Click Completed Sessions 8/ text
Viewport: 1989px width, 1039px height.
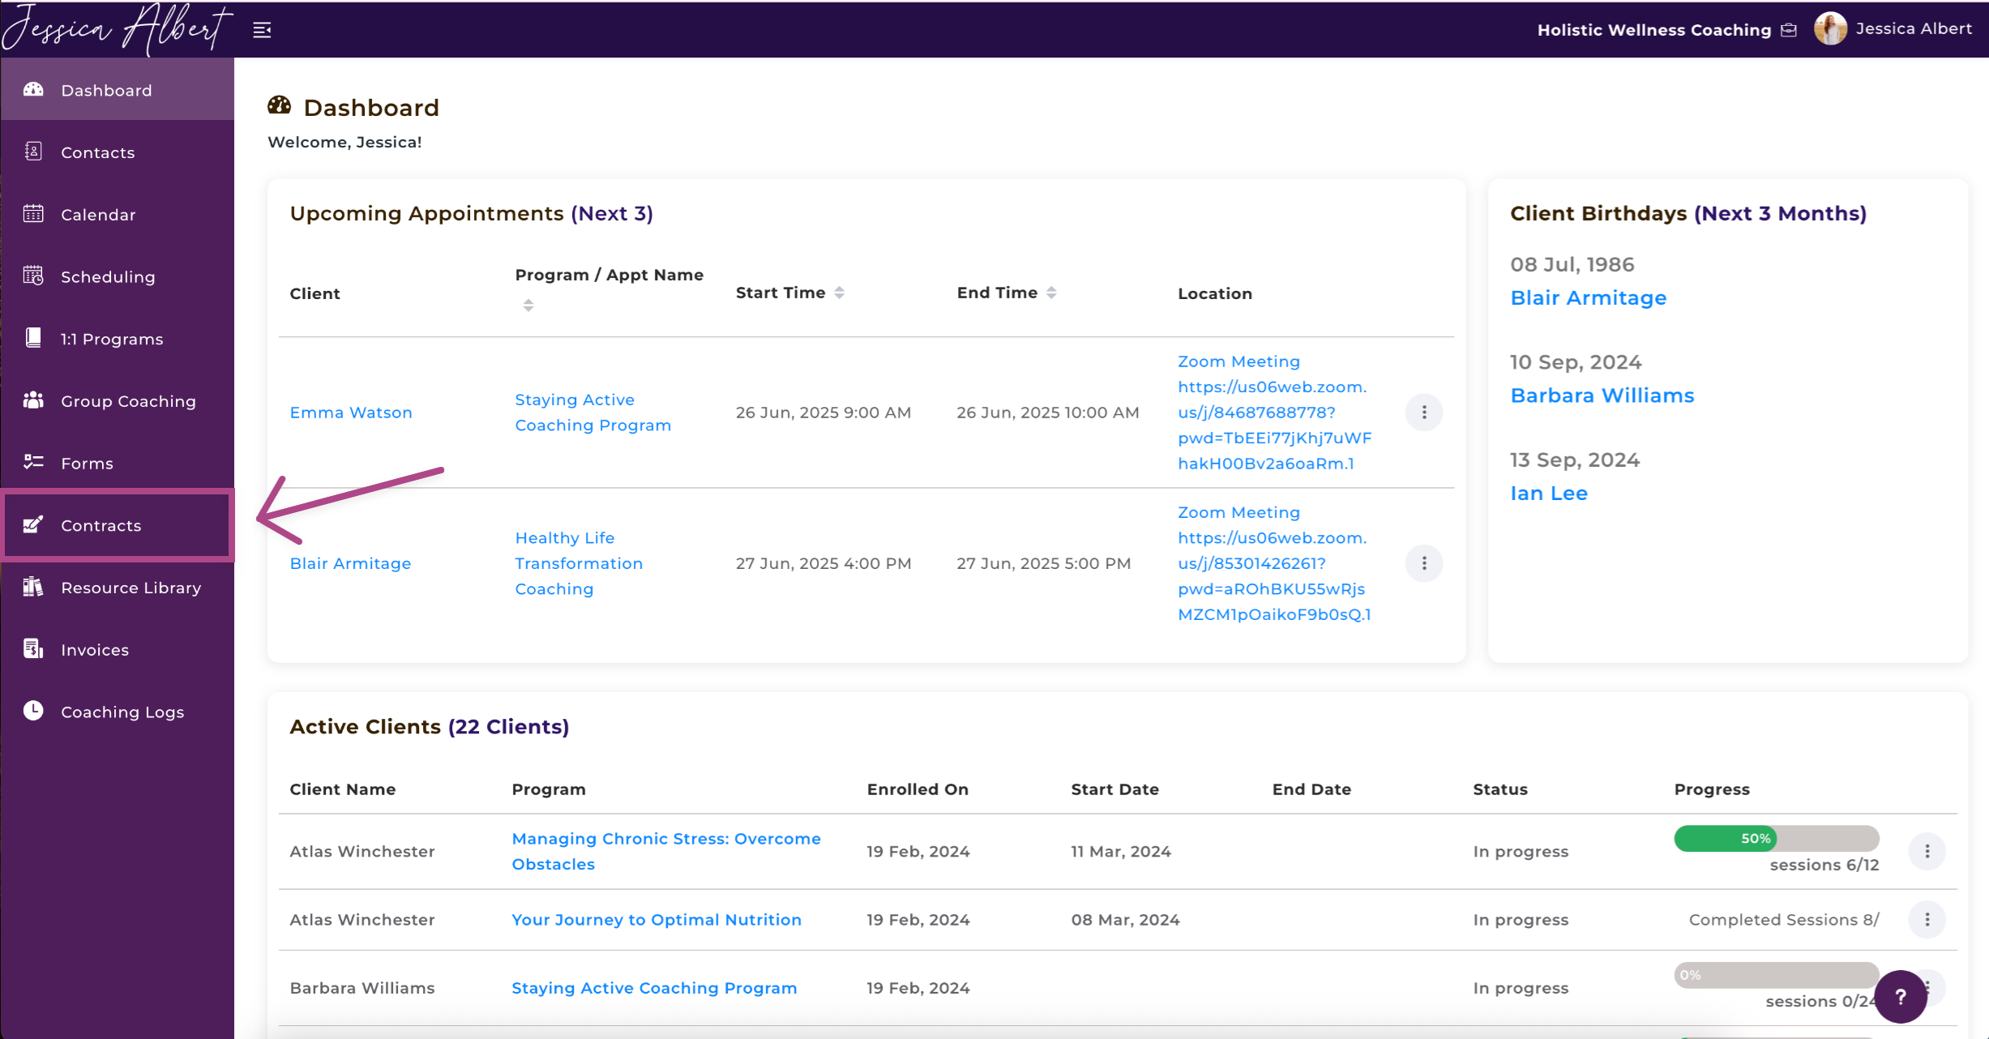1783,919
